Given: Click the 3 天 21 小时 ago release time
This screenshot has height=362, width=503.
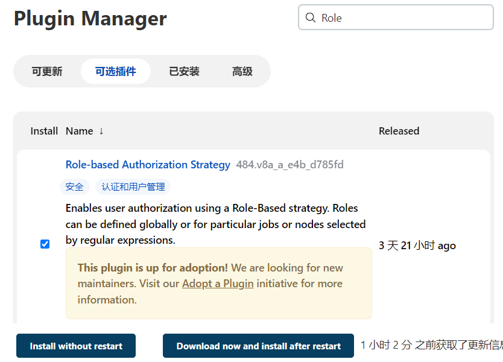Looking at the screenshot, I should pos(417,246).
